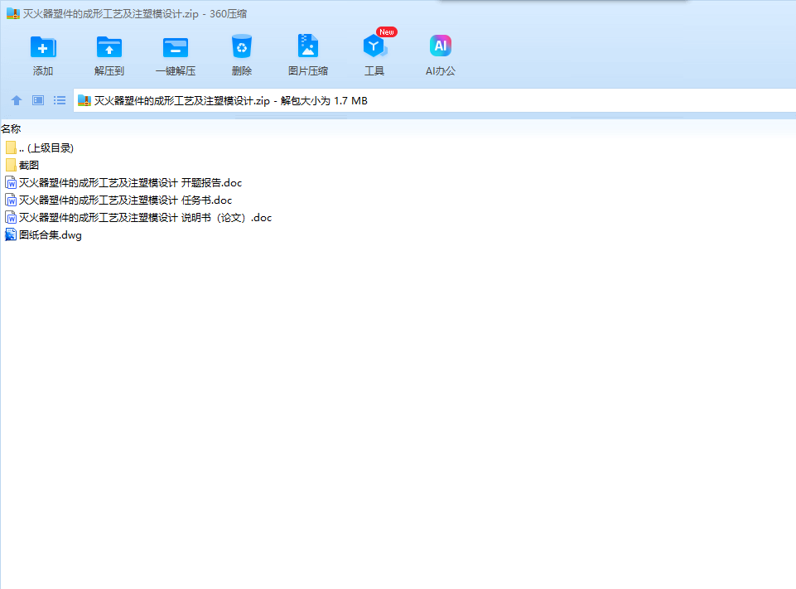The width and height of the screenshot is (796, 589).
Task: Launch the AI办公 feature
Action: 440,46
